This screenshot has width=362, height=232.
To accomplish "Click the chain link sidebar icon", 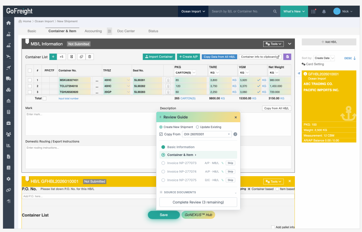I will (x=9, y=190).
